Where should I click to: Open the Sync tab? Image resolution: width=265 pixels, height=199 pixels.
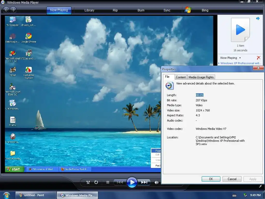pos(167,10)
